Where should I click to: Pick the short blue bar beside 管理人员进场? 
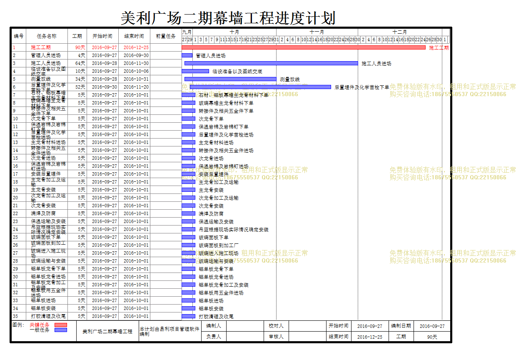pos(187,55)
